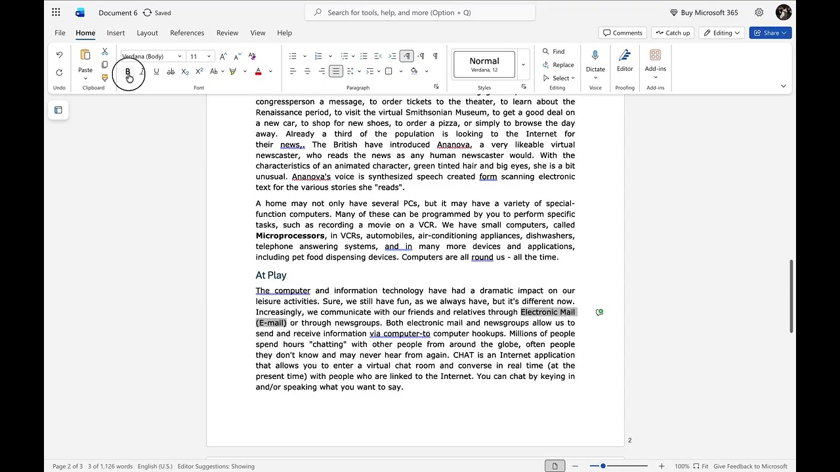Click the Word app icon

pyautogui.click(x=80, y=12)
